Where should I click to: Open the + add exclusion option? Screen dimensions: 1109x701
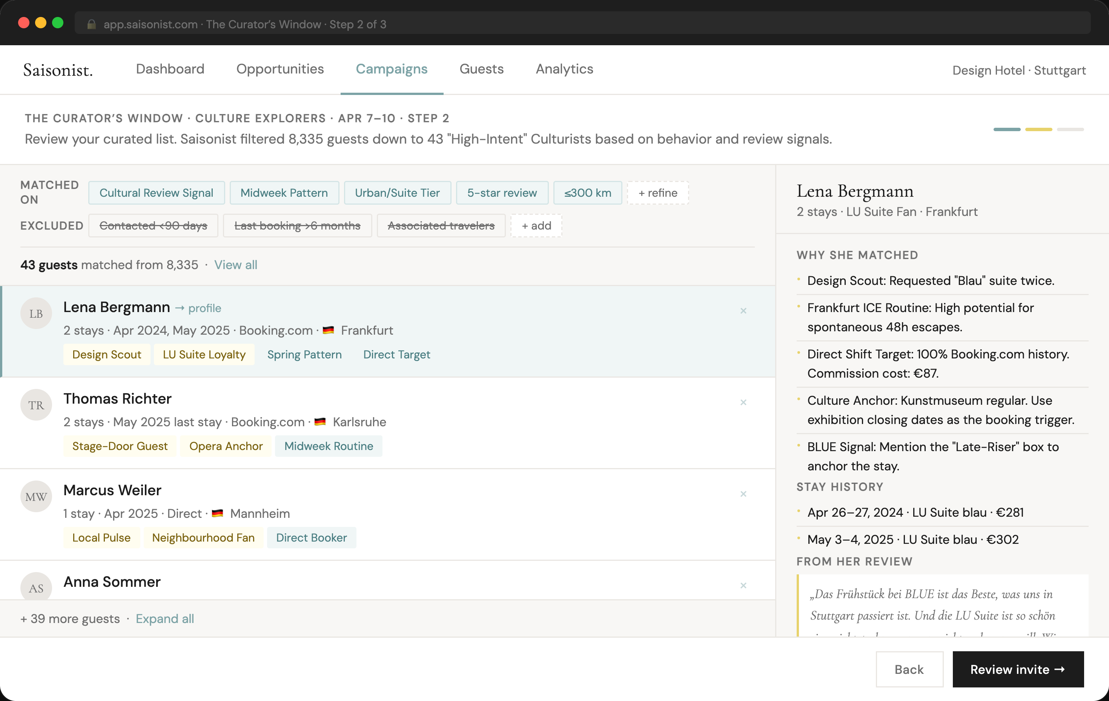536,225
